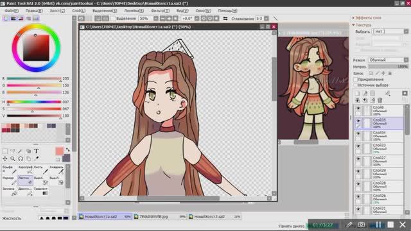Enable the Источник выбора checkbox
Image resolution: width=411 pixels, height=231 pixels.
(356, 85)
